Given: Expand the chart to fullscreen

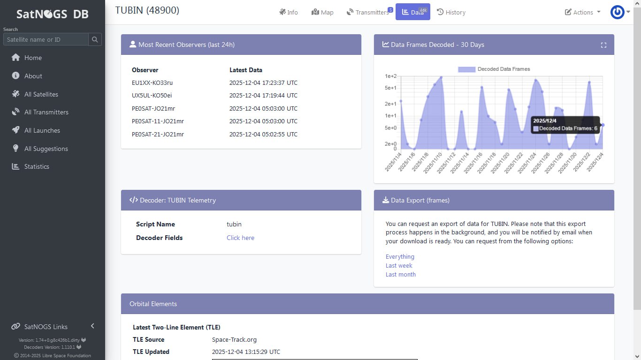Looking at the screenshot, I should click(x=603, y=45).
